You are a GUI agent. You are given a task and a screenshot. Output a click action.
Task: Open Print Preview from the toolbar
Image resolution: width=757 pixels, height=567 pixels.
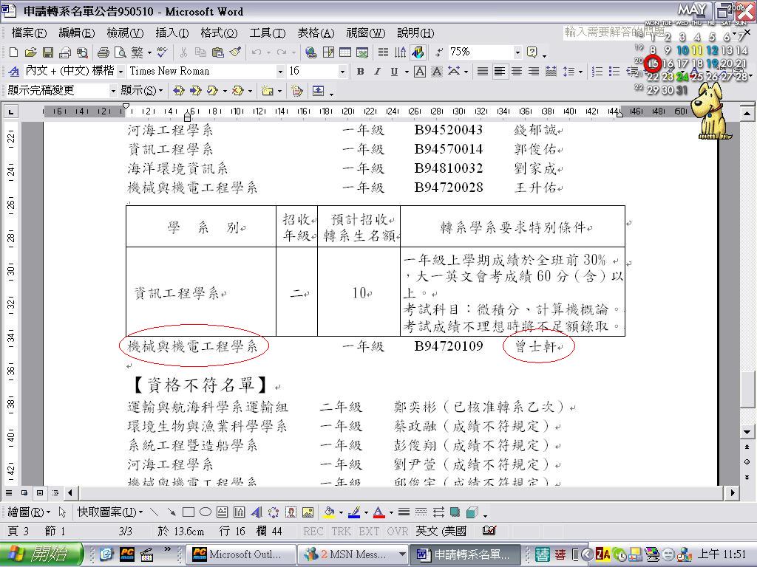point(120,52)
